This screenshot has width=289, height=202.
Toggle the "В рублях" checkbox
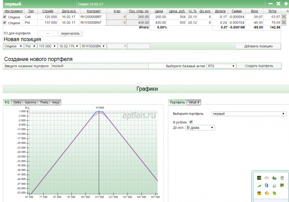[x=191, y=122]
